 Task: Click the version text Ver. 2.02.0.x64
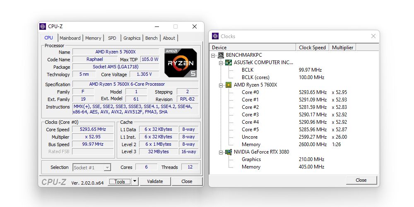click(x=87, y=183)
